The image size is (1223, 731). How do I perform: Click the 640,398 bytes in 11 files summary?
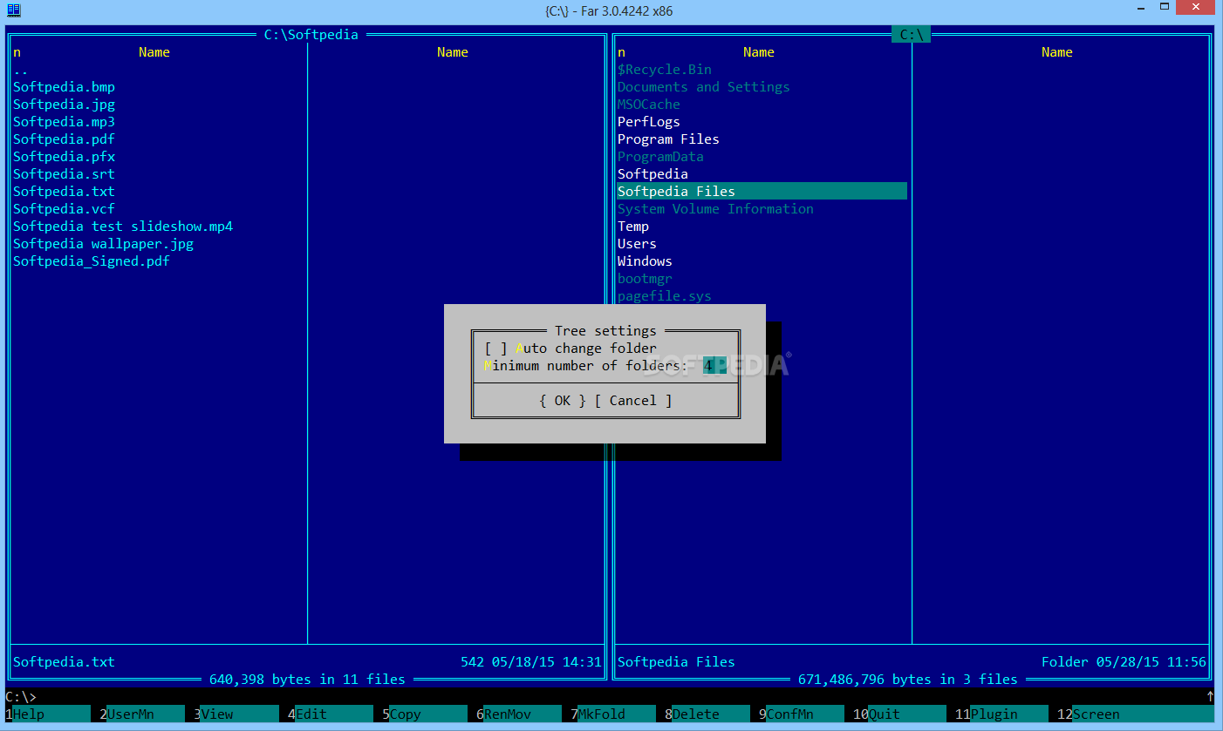[x=307, y=680]
